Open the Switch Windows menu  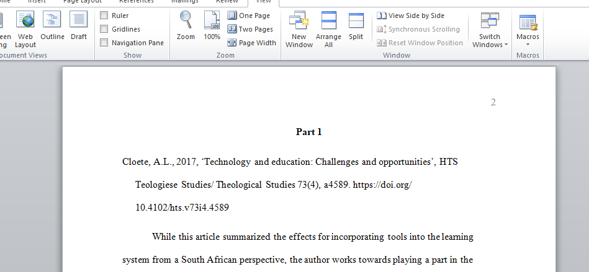tap(490, 29)
